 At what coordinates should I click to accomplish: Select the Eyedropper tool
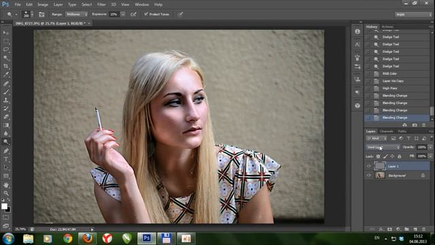click(x=6, y=75)
